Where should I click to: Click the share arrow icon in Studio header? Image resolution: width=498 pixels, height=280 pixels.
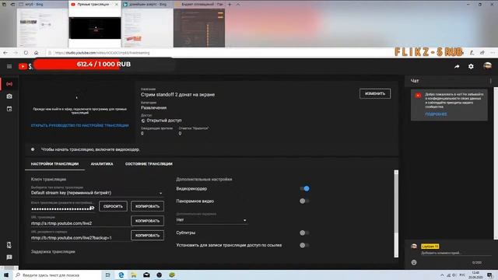[457, 66]
